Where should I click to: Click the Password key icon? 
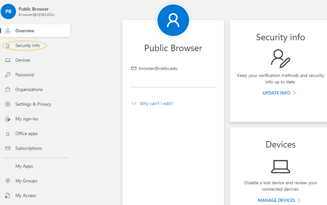click(x=8, y=75)
